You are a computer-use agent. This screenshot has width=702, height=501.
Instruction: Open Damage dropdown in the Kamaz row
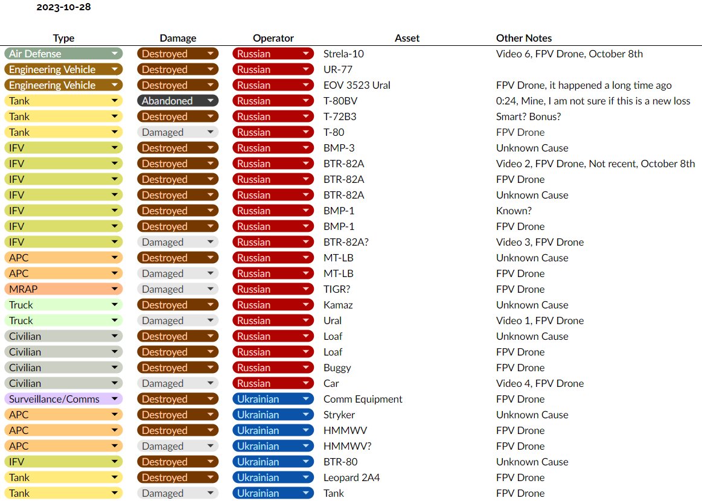click(x=177, y=305)
